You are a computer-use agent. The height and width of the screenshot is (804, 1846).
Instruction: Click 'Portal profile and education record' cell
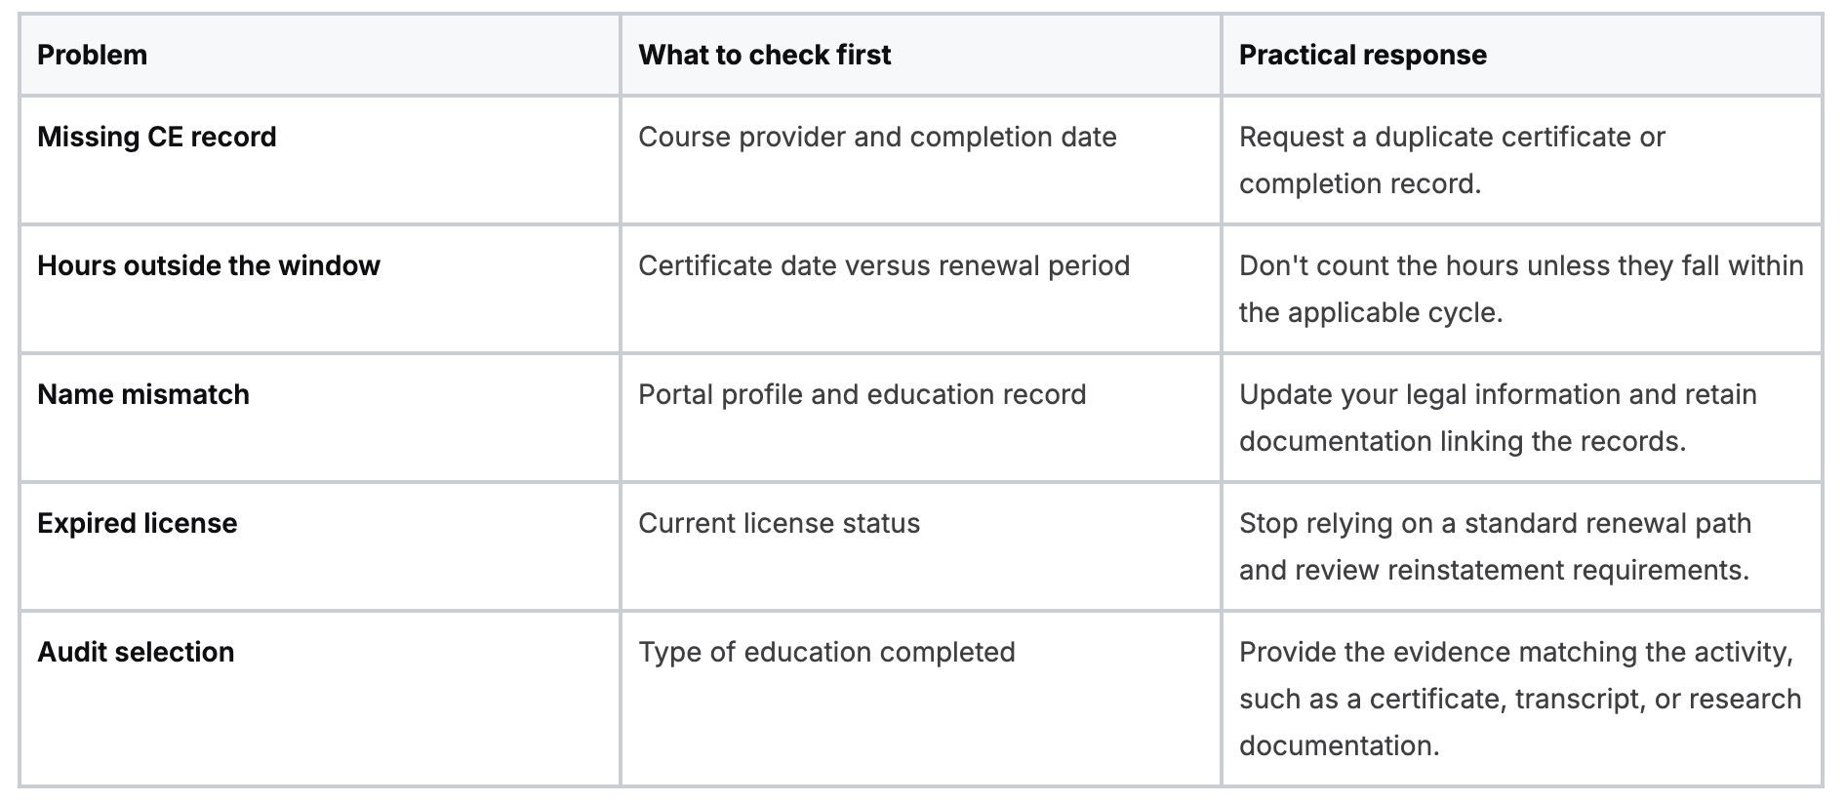click(x=862, y=394)
